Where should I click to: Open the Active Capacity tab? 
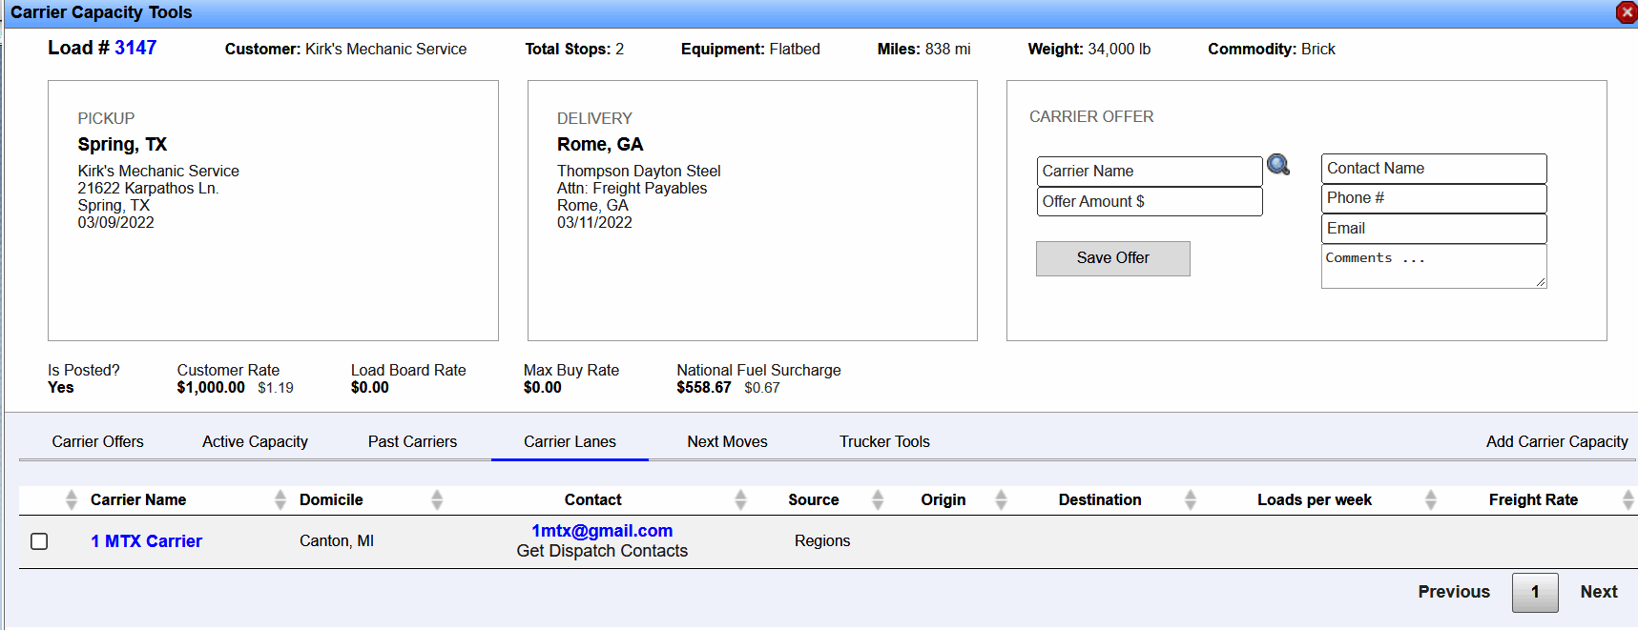255,442
